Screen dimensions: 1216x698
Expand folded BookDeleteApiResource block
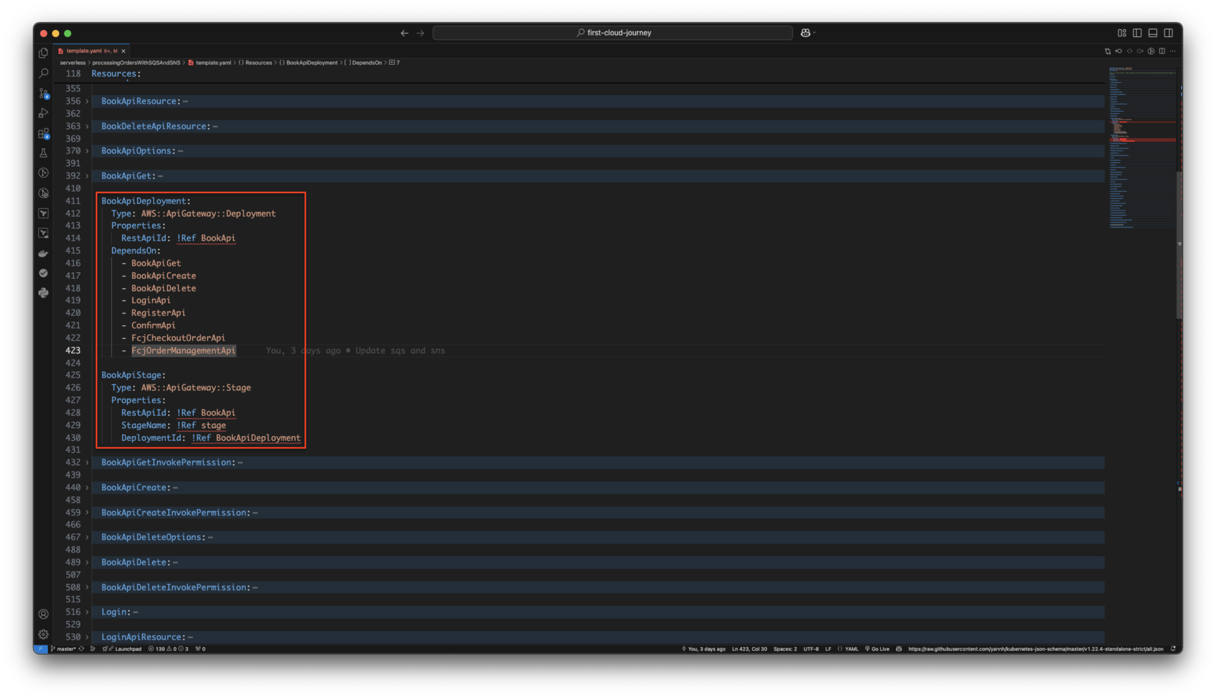click(87, 126)
